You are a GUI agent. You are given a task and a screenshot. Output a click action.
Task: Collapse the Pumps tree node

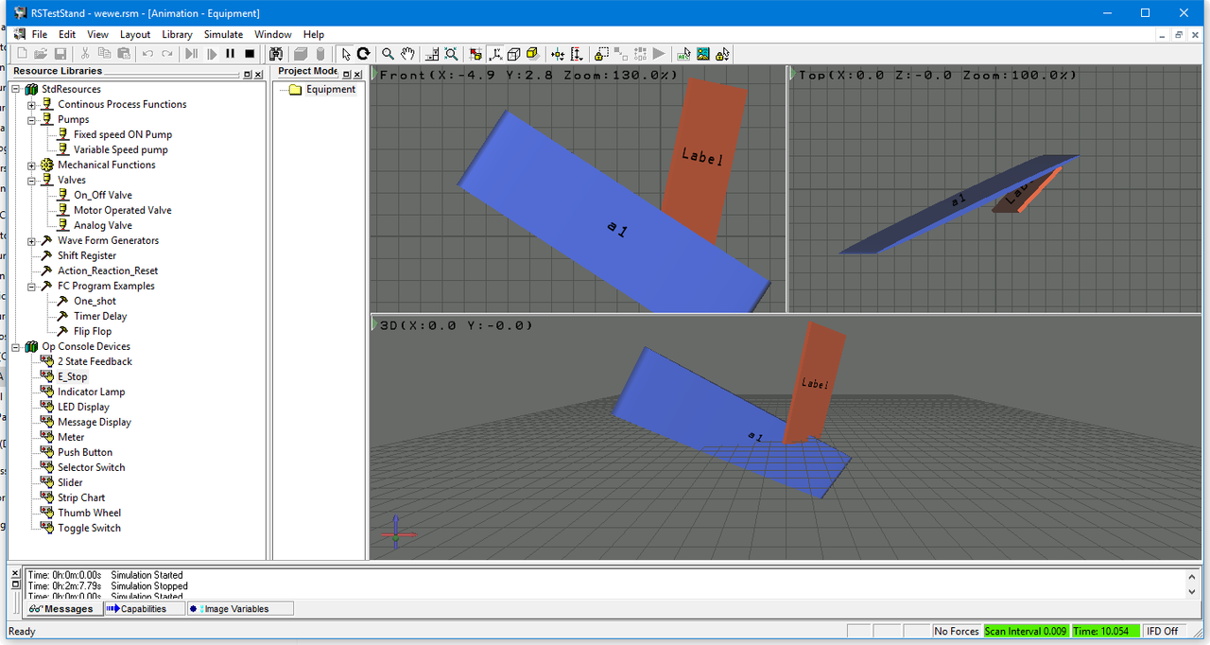(x=32, y=119)
